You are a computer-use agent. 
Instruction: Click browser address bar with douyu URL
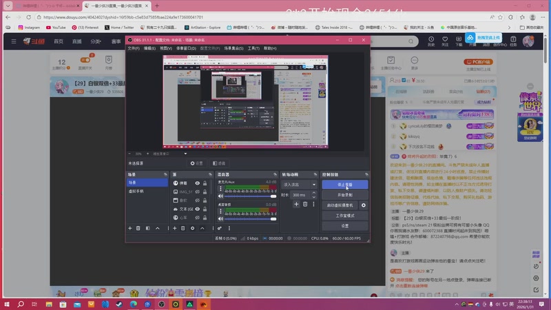click(264, 17)
